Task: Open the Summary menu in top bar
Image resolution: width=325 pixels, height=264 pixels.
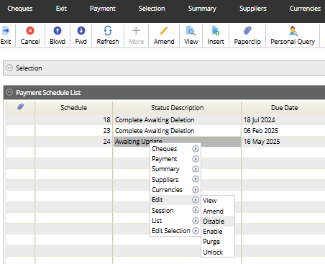Action: point(202,9)
